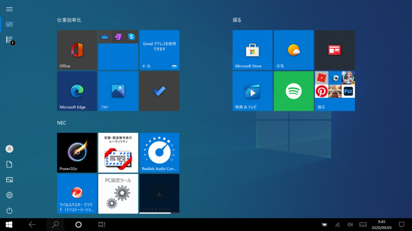Launch Microsoft Edge tile
The image size is (412, 231).
pos(77,91)
